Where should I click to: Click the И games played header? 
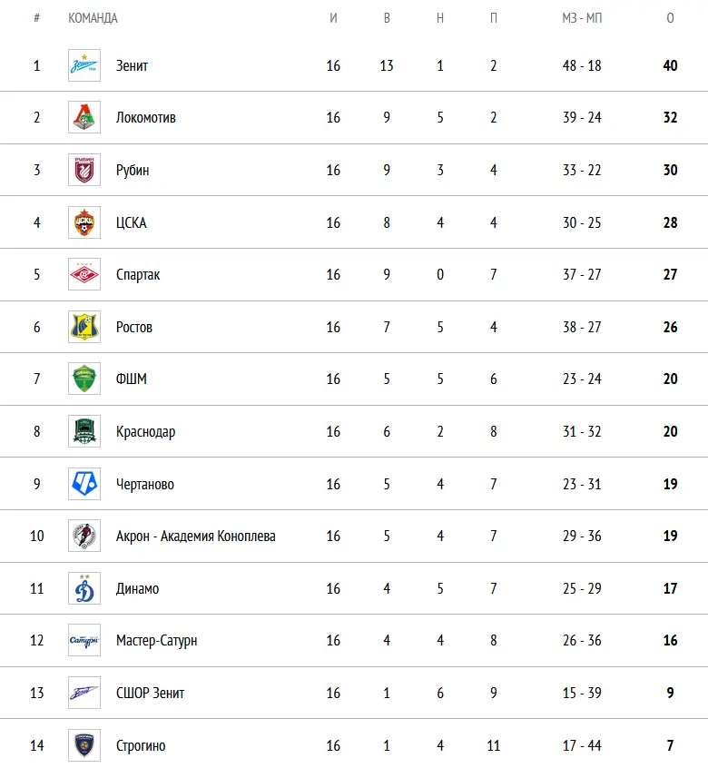tap(333, 18)
